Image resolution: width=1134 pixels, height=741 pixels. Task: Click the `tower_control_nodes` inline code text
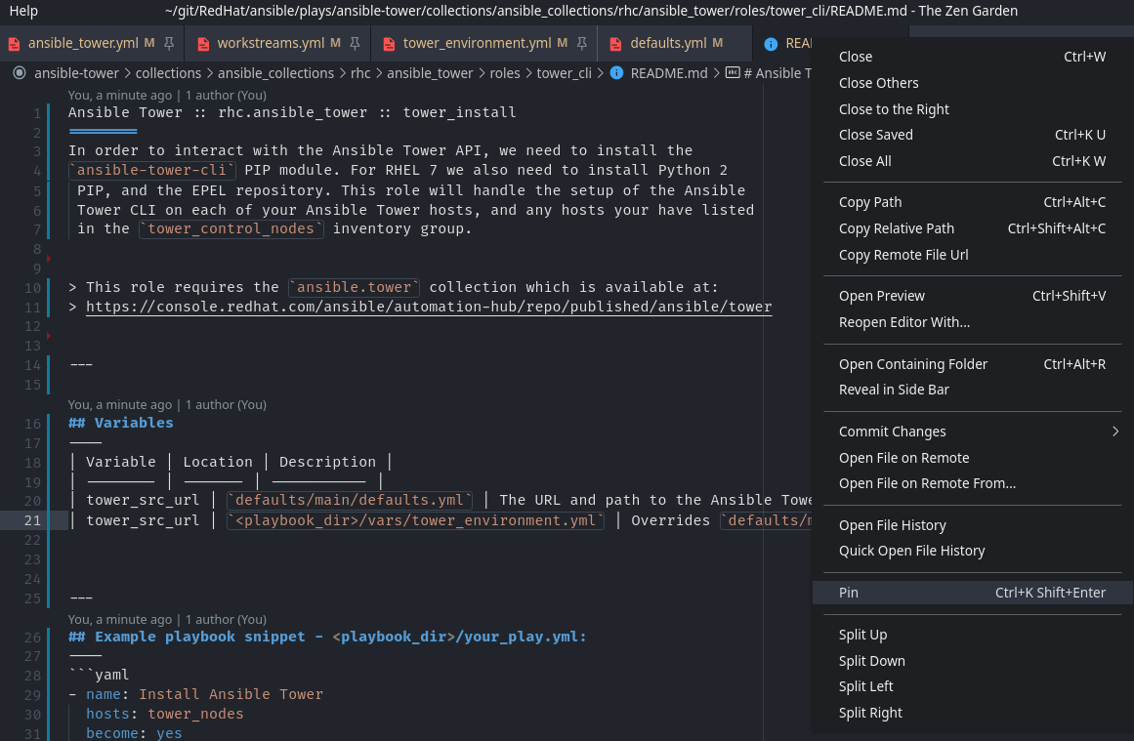coord(231,229)
